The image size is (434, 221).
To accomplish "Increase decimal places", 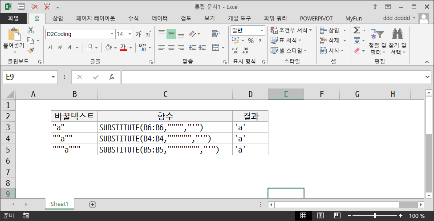I will [235, 51].
